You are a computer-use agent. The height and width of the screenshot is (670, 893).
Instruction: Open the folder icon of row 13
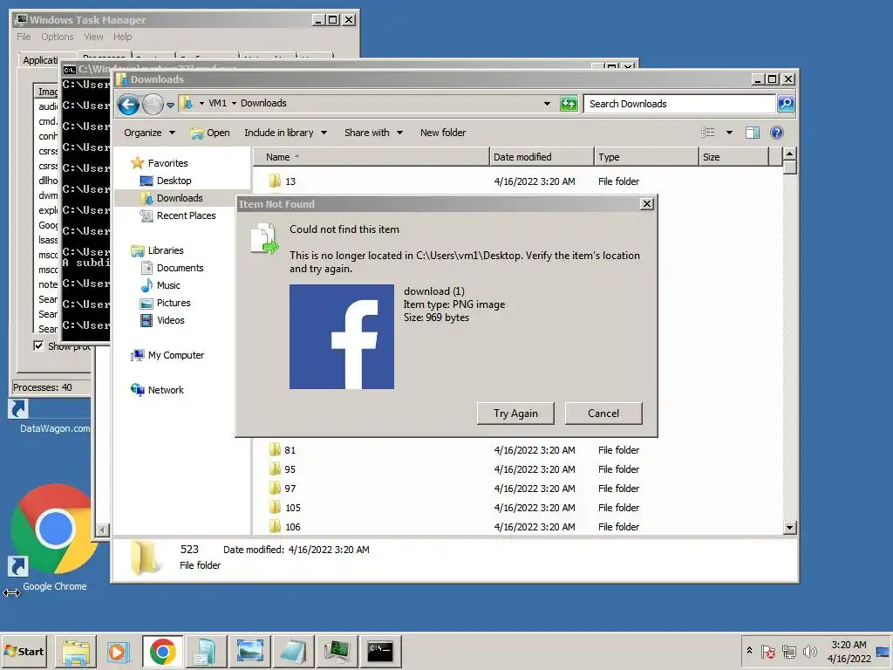pyautogui.click(x=275, y=181)
